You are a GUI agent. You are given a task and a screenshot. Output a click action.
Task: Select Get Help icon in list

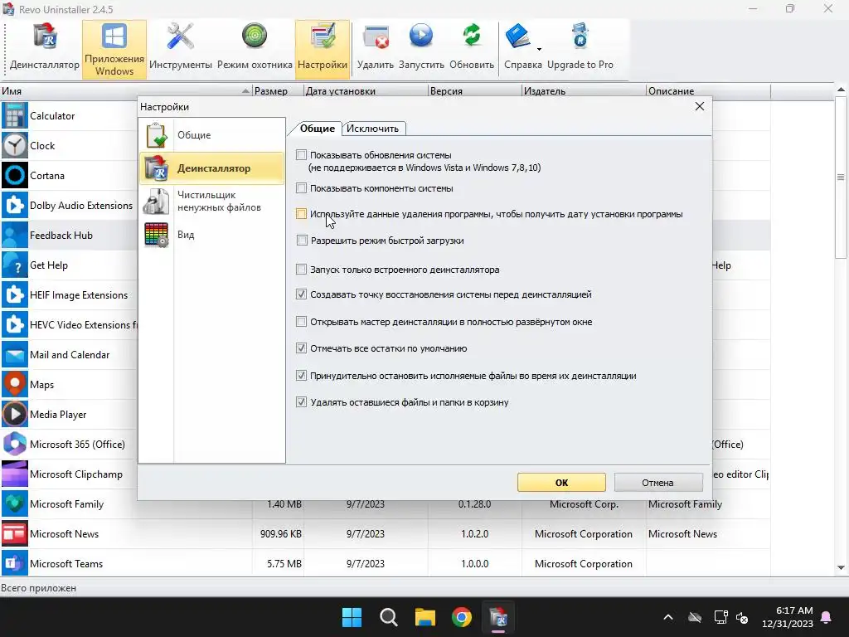click(15, 265)
